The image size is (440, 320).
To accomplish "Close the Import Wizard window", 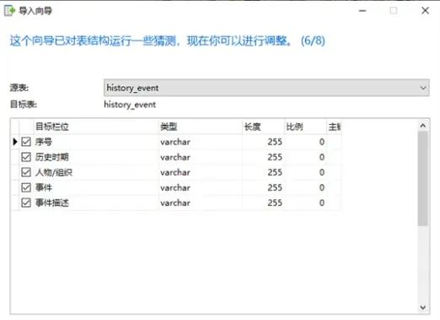I will click(425, 11).
